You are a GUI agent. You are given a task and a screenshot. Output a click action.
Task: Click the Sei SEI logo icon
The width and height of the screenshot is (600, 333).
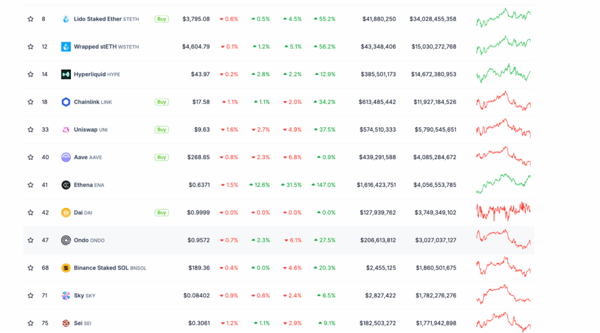(66, 323)
